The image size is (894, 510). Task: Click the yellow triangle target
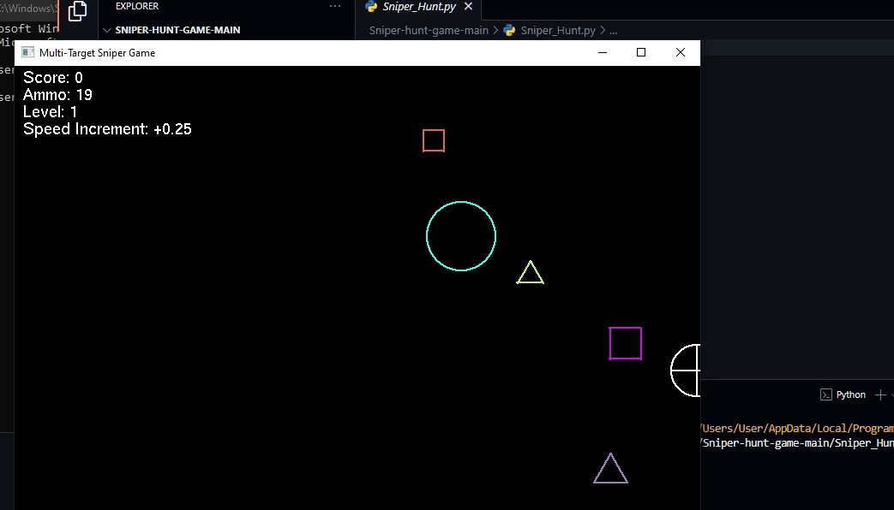531,274
